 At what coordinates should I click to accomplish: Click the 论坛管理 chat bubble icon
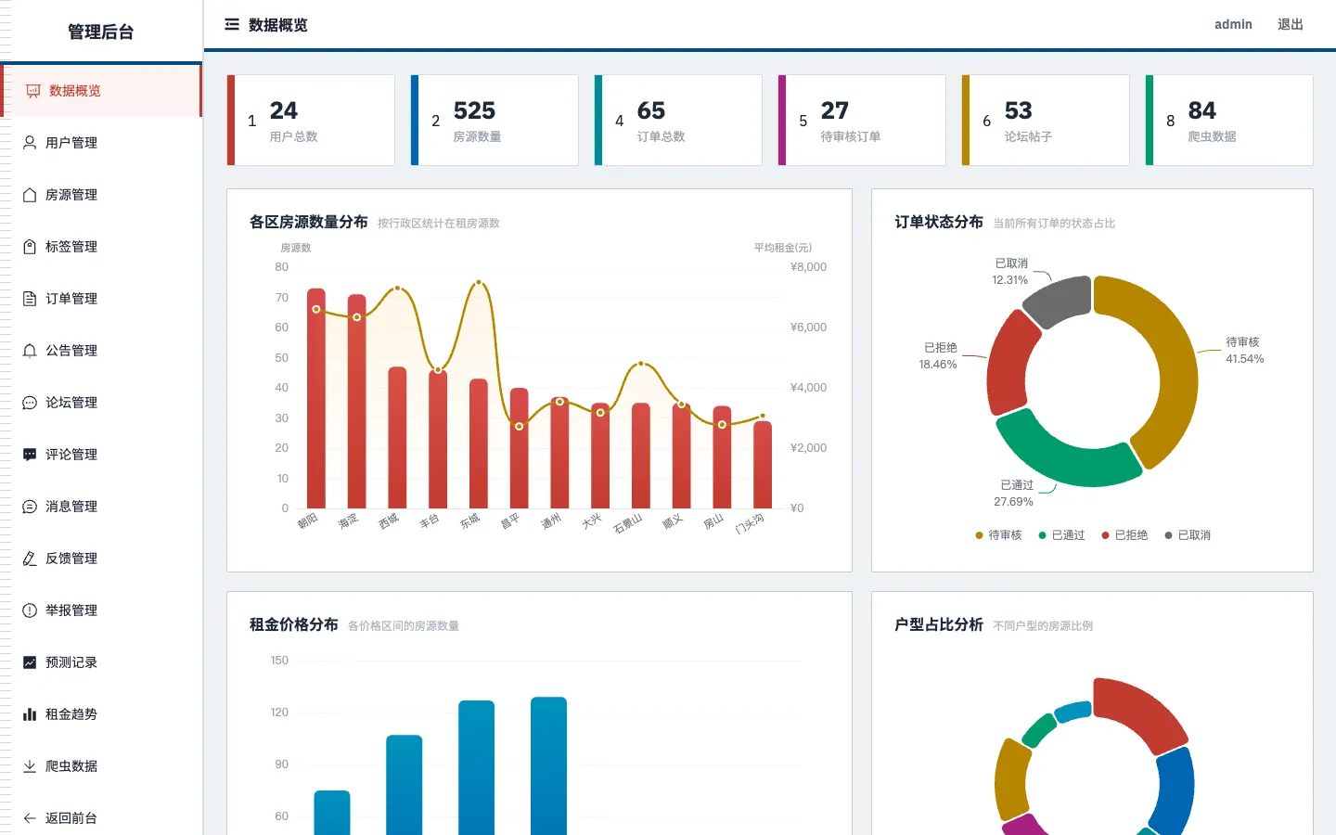pos(30,403)
